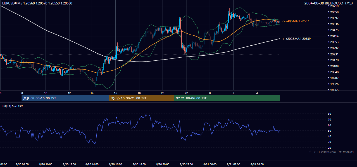Click bottom time label 8/31 00:00
The height and width of the screenshot is (167, 357).
pyautogui.click(x=210, y=164)
